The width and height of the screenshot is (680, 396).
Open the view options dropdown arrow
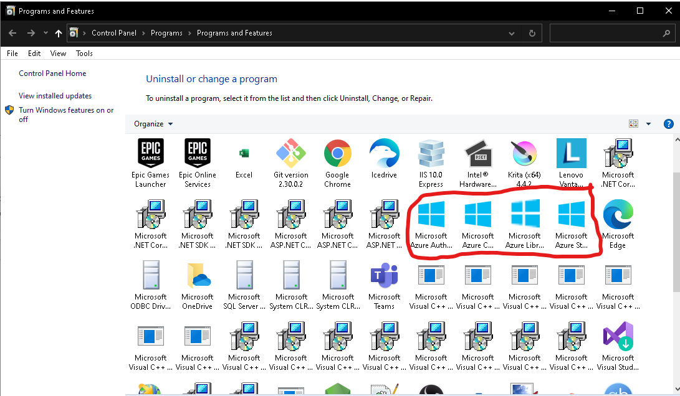[x=648, y=124]
